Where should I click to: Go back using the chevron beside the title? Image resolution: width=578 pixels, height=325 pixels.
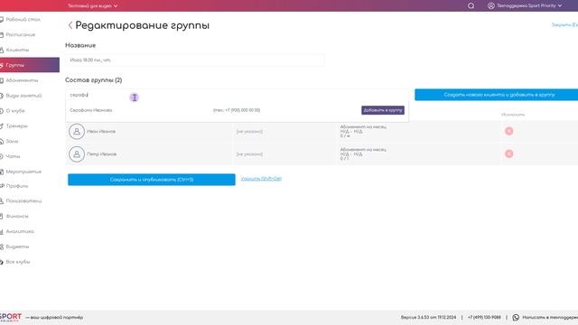pyautogui.click(x=70, y=25)
